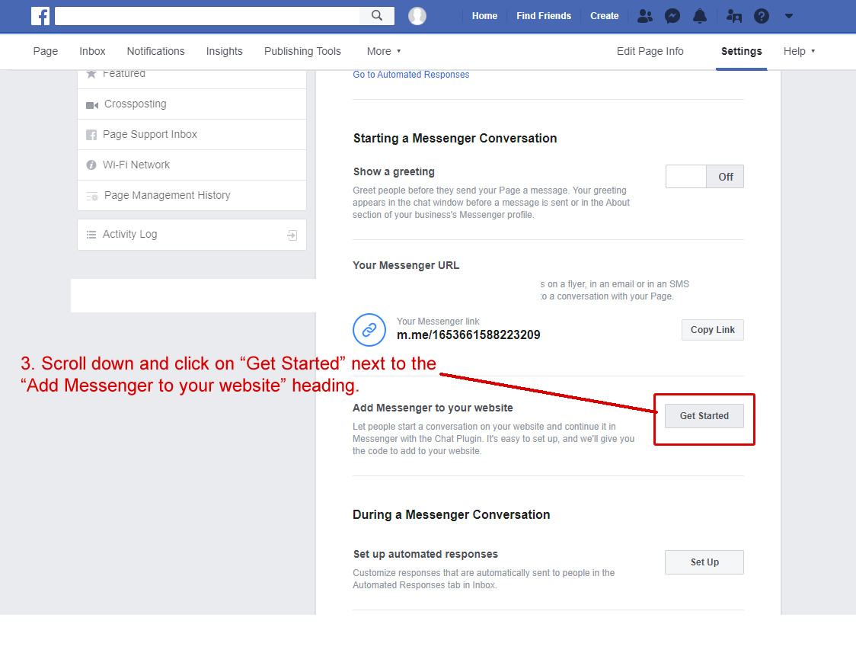Click the Activity Log exit arrow icon
Image resolution: width=856 pixels, height=653 pixels.
[x=292, y=235]
